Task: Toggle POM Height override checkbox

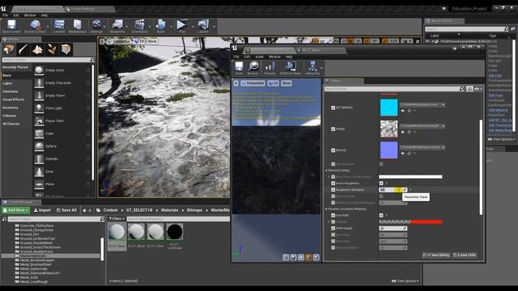Action: click(x=333, y=228)
